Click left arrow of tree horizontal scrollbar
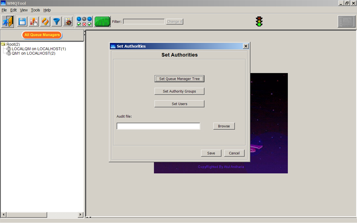The width and height of the screenshot is (357, 223). tap(4, 215)
